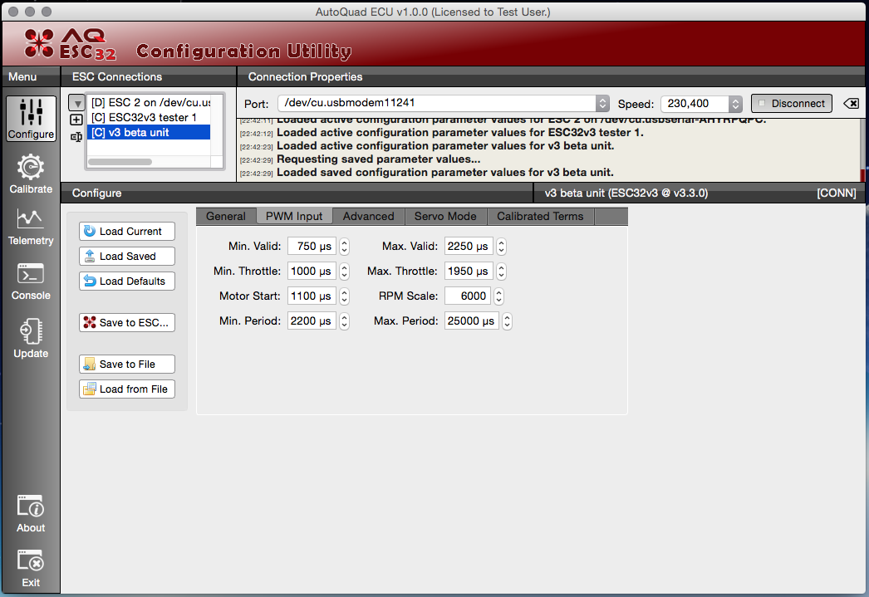Expand the ESC connections arrow menu
Viewport: 869px width, 597px height.
click(x=76, y=103)
